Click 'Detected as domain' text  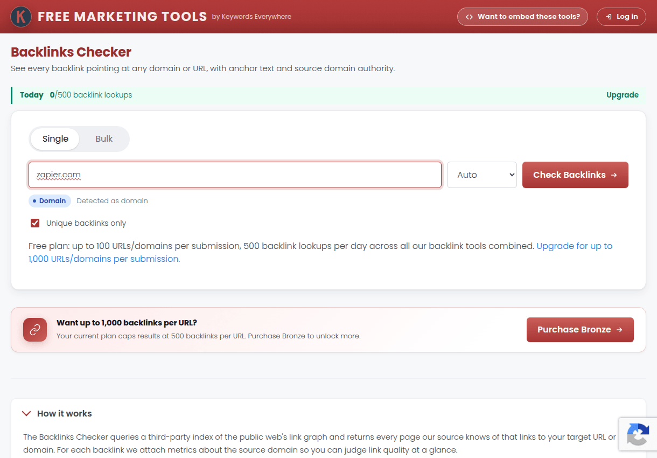pos(112,201)
